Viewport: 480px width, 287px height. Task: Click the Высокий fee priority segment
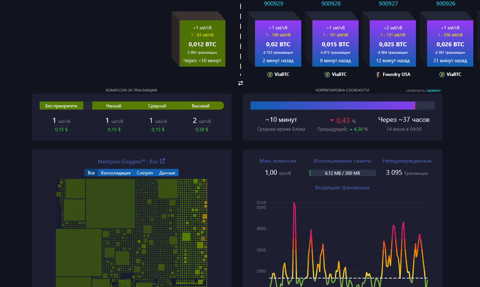pos(201,106)
